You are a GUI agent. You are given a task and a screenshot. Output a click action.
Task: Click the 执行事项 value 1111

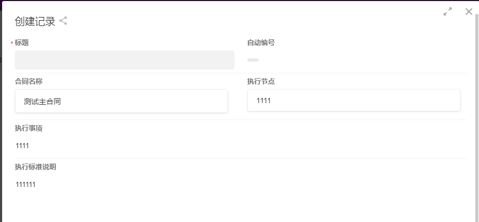[x=22, y=146]
